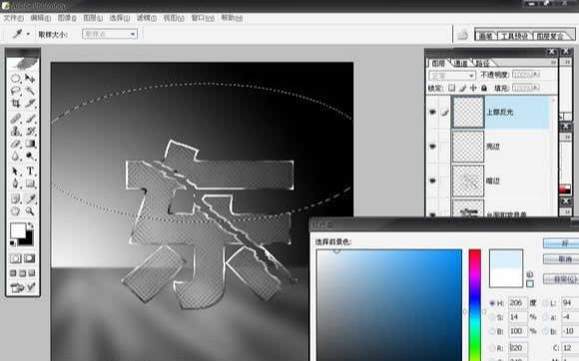Hide the 上部反光 layer
Viewport: 579px width, 361px height.
click(432, 112)
